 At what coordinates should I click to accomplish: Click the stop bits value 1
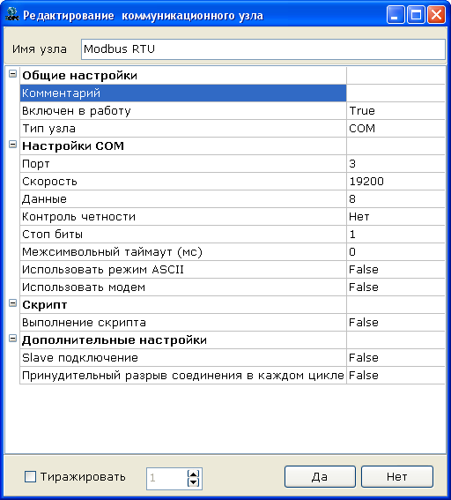click(396, 235)
